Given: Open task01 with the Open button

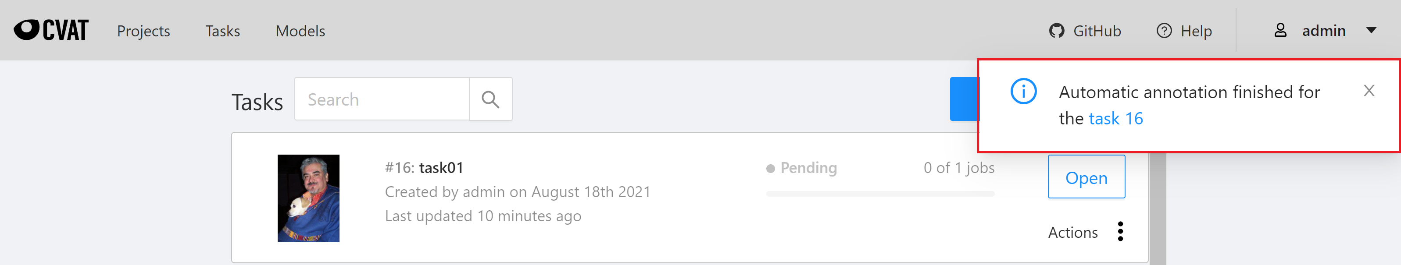Looking at the screenshot, I should tap(1086, 177).
